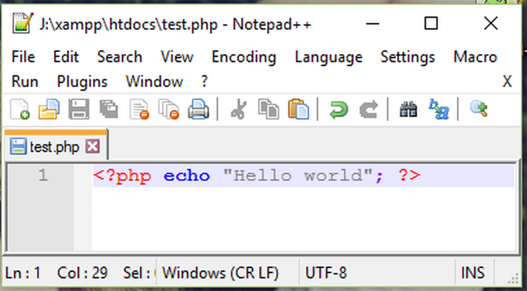527x291 pixels.
Task: Save the file with floppy icon
Action: click(x=79, y=109)
